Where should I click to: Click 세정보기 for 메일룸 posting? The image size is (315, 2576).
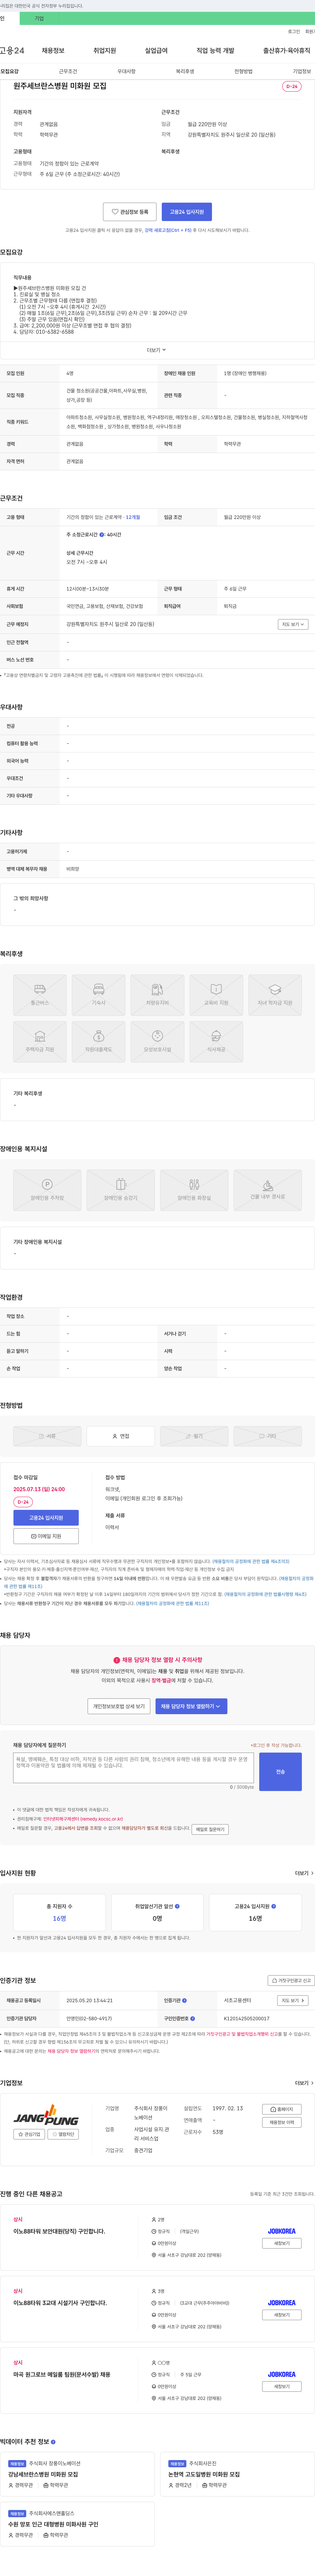(x=282, y=2386)
